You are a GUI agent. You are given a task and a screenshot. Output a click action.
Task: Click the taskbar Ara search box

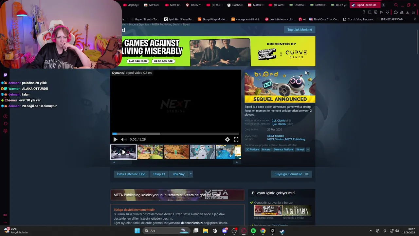tap(167, 231)
